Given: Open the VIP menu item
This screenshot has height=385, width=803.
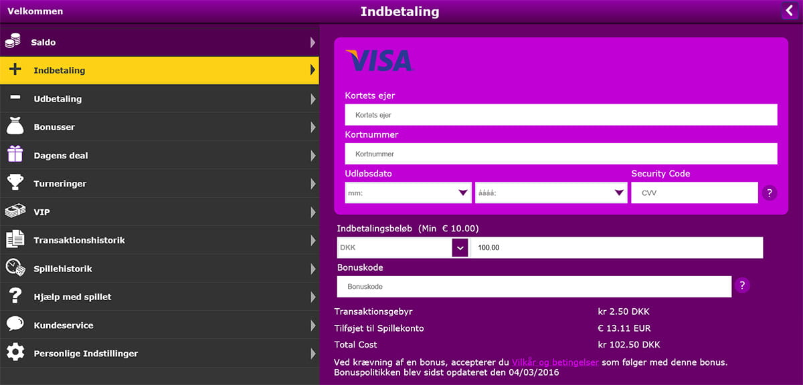Looking at the screenshot, I should [159, 212].
